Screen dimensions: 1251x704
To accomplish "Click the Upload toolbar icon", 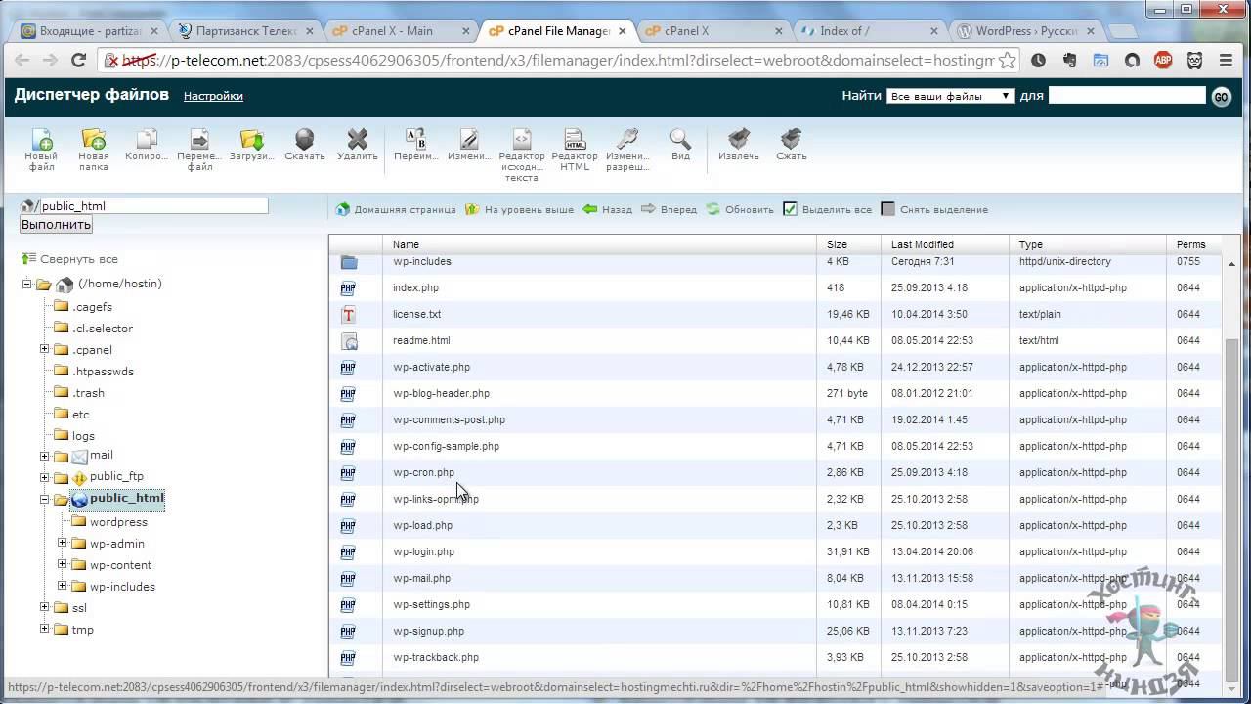I will [x=251, y=140].
